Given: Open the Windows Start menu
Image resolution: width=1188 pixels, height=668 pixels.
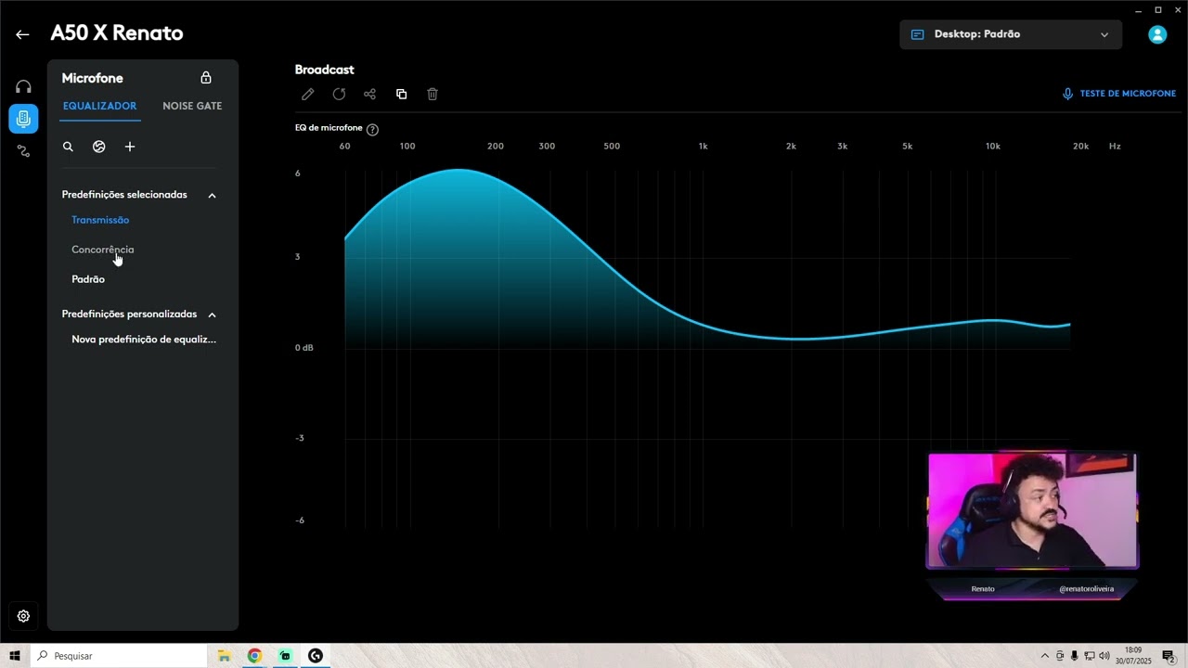Looking at the screenshot, I should [15, 656].
